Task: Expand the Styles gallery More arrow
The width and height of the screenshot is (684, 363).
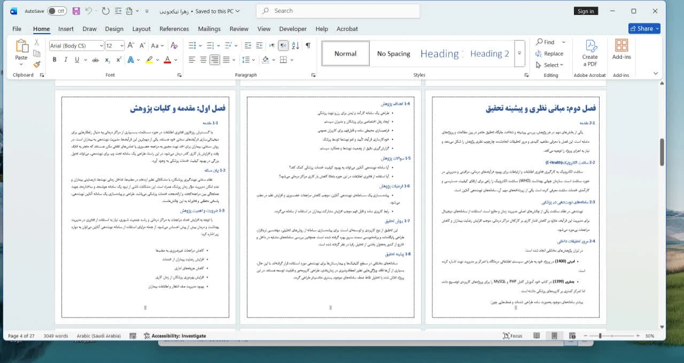Action: pos(520,53)
